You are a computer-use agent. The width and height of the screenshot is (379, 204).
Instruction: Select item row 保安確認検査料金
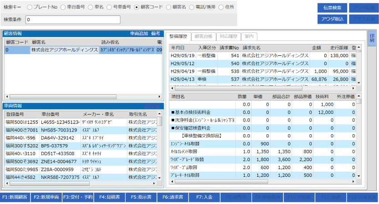click(263, 128)
